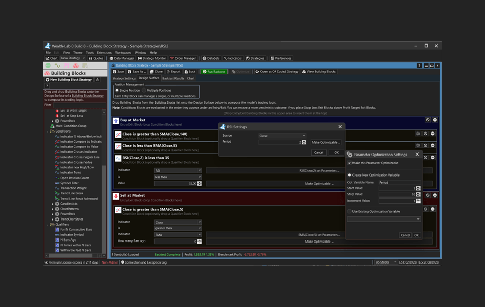
Task: Open the Strategies toolbar button
Action: pos(255,58)
